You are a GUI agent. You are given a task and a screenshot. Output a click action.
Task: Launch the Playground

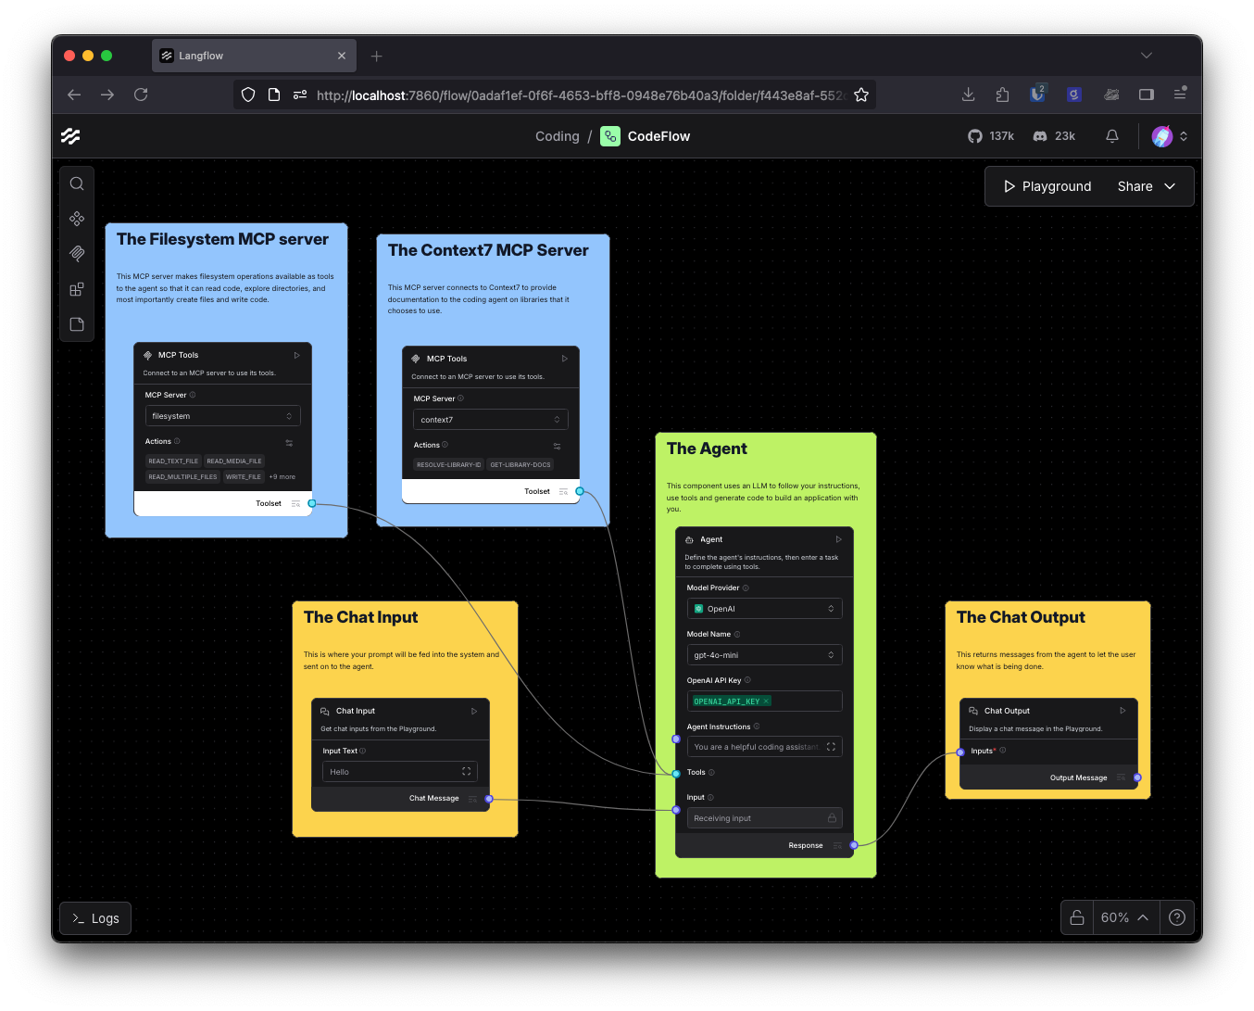tap(1046, 185)
